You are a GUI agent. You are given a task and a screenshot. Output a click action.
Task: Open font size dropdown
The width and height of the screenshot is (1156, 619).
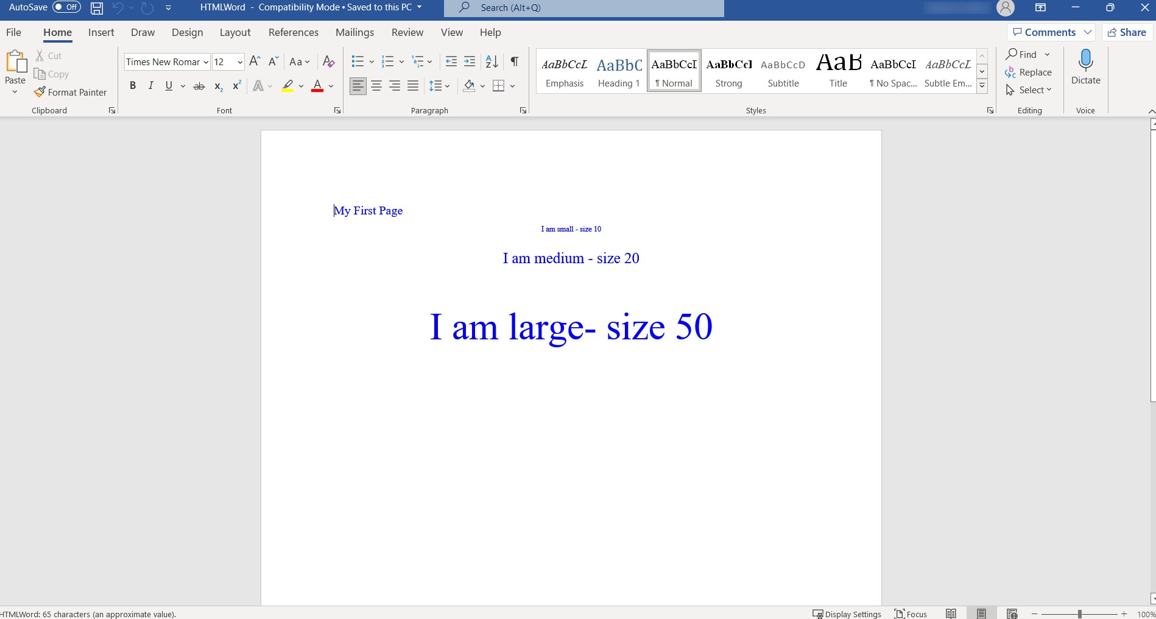[x=240, y=62]
